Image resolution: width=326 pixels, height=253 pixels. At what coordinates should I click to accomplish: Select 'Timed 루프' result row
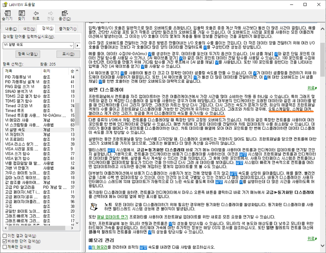[x=39, y=110]
